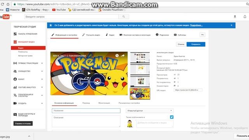Select the Расширенные настройки sub-tab

(129, 103)
